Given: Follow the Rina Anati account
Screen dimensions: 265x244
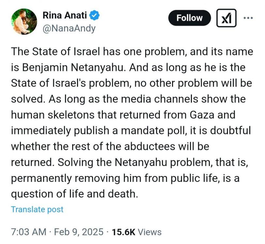Looking at the screenshot, I should (x=190, y=18).
